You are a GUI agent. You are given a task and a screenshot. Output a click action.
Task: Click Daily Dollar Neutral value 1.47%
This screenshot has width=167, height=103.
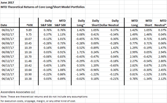[x=115, y=52]
